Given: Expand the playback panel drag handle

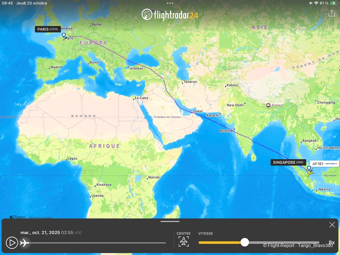Looking at the screenshot, I should tap(170, 222).
